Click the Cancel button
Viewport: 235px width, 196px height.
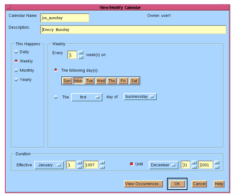coord(199,184)
